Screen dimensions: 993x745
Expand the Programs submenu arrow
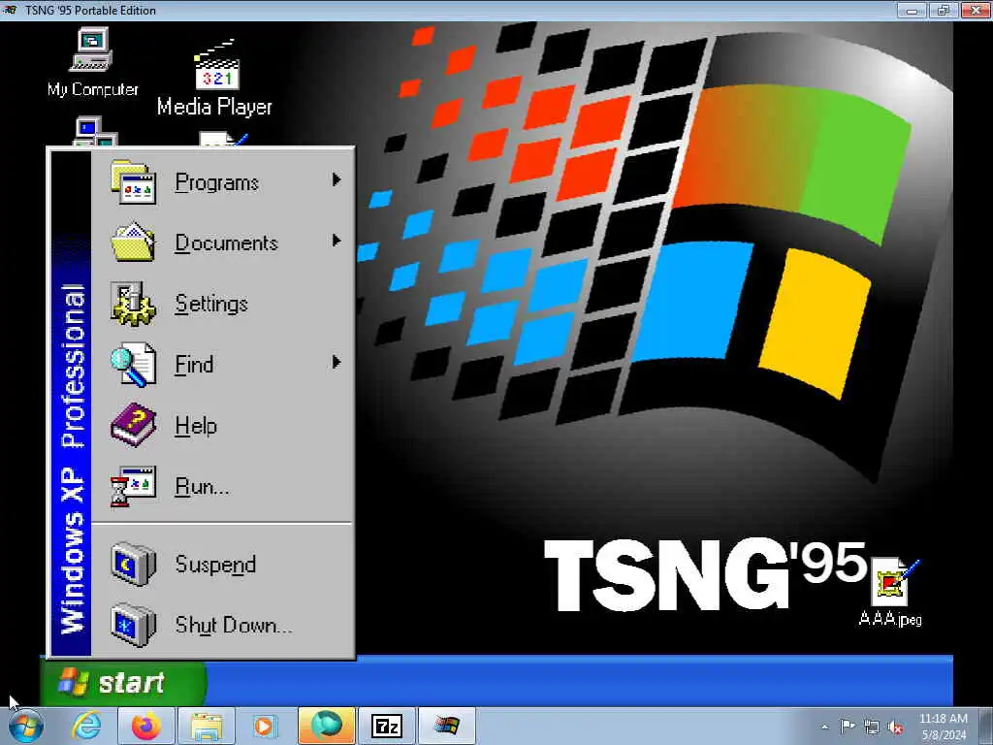coord(336,180)
